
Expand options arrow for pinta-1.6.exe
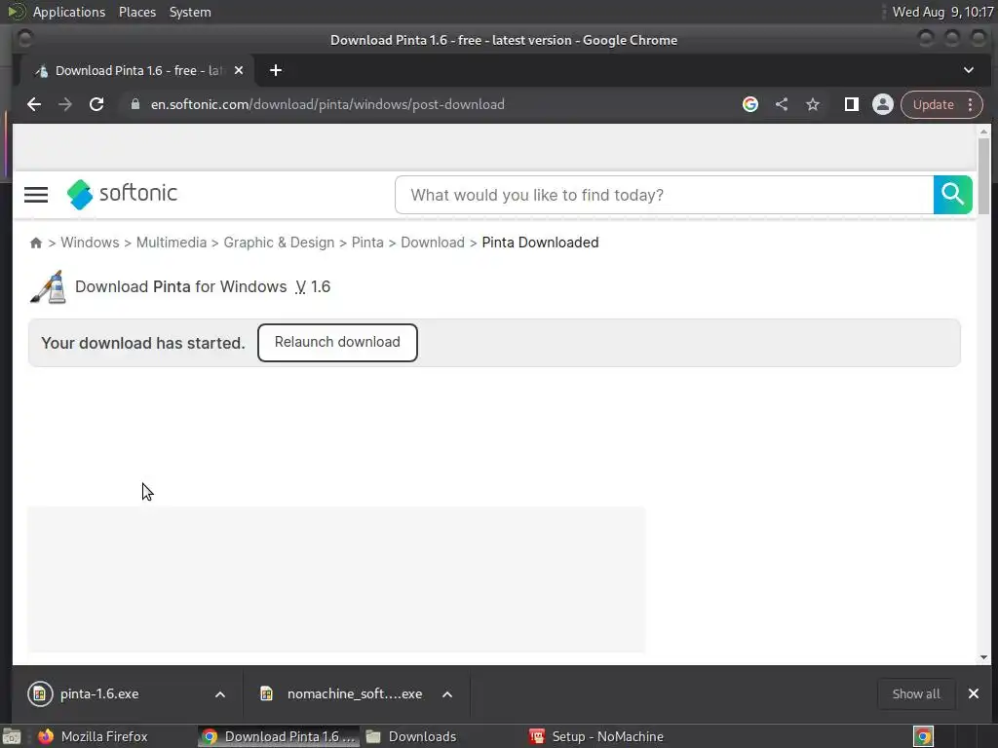pos(220,693)
